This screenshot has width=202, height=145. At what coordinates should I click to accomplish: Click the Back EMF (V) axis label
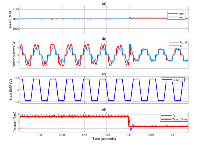[11, 90]
